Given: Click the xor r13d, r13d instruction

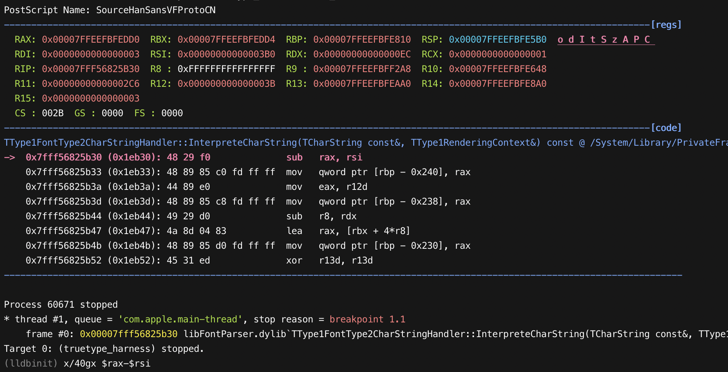Looking at the screenshot, I should click(x=329, y=260).
